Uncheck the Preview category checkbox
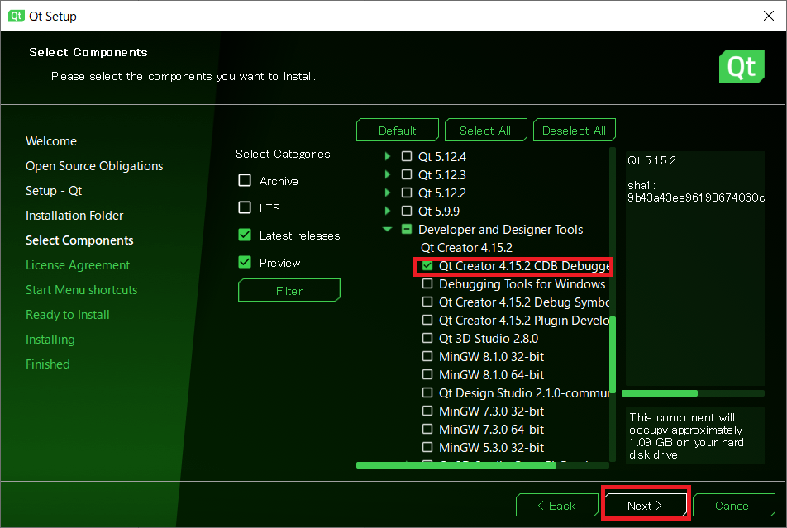Image resolution: width=787 pixels, height=528 pixels. tap(245, 262)
